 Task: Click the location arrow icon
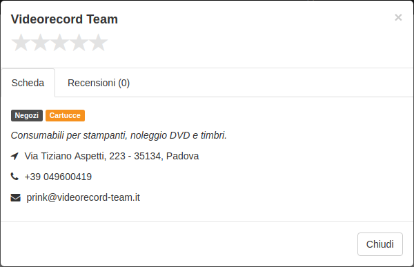click(14, 156)
